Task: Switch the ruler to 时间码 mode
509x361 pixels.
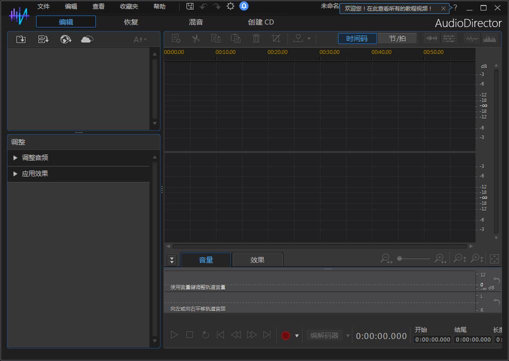Action: pos(357,38)
